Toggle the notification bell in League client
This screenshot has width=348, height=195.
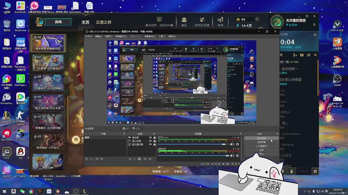[x=314, y=25]
